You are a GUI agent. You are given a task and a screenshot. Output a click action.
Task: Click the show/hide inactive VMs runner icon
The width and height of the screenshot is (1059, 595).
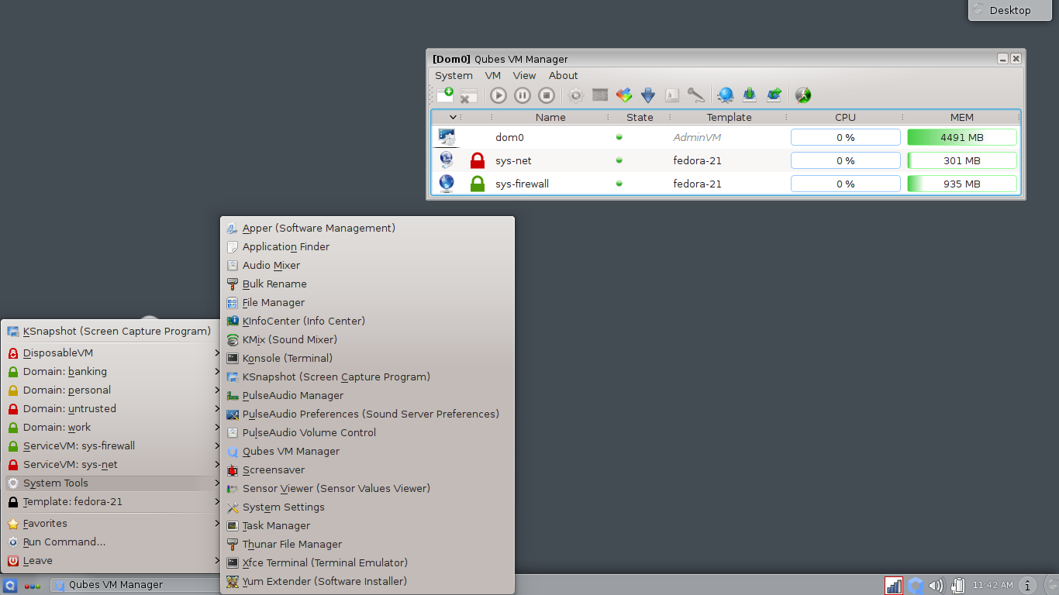(x=803, y=95)
